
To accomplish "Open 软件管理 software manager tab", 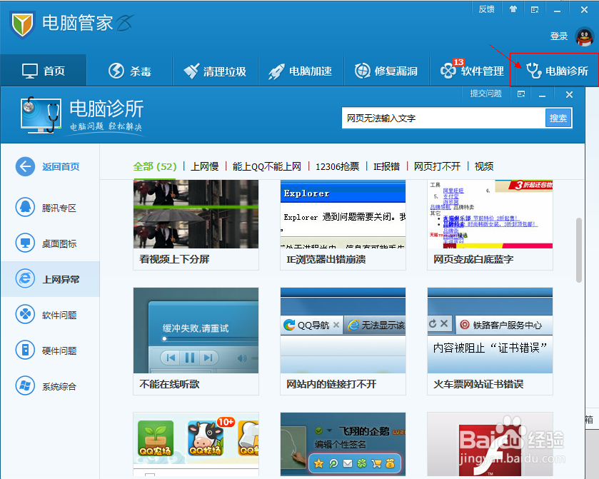I will pyautogui.click(x=472, y=71).
